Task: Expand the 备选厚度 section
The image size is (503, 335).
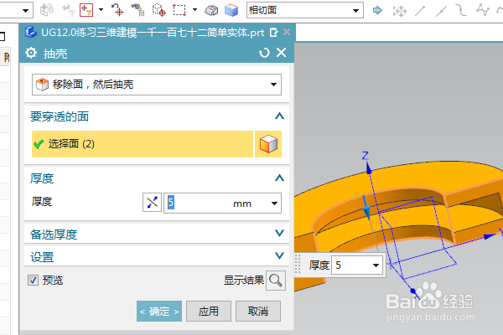Action: [x=279, y=234]
